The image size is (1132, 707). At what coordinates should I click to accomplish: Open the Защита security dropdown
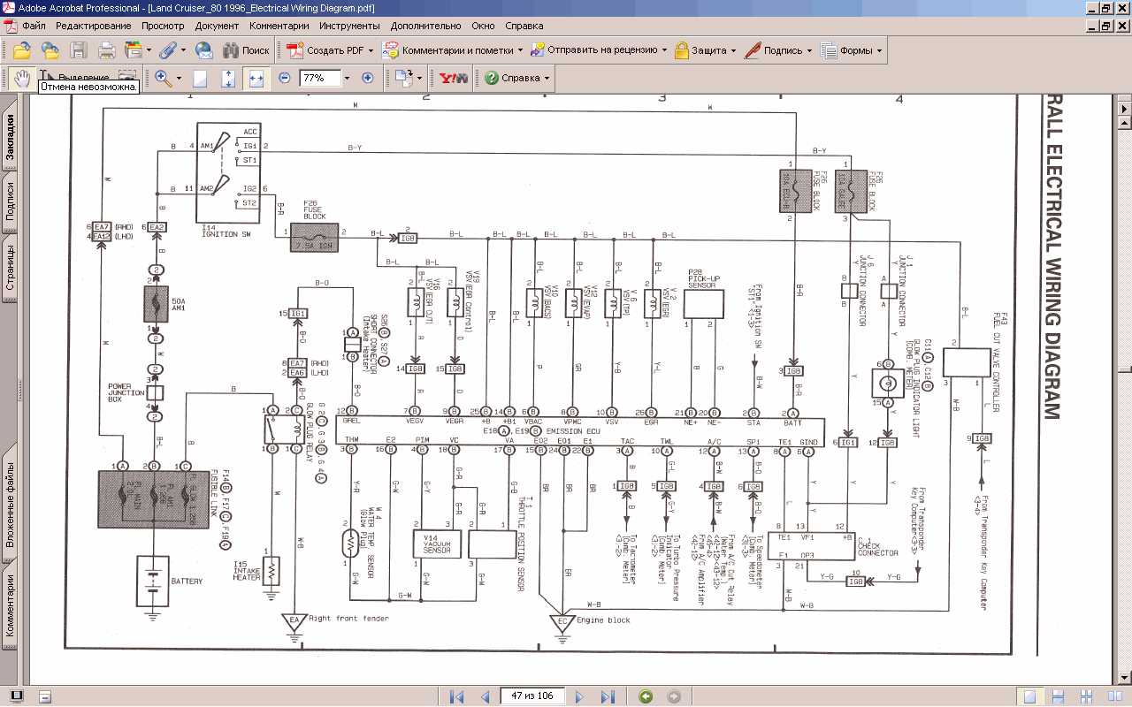733,50
